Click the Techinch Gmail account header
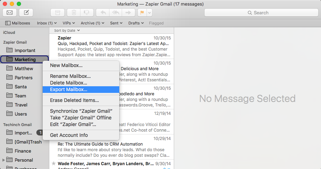 pos(17,125)
